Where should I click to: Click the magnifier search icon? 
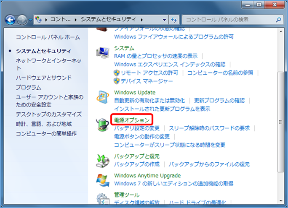click(x=278, y=20)
